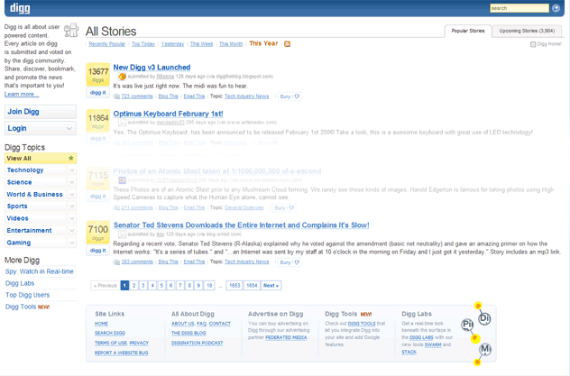The width and height of the screenshot is (570, 376).
Task: Switch to the Popular Stories tab
Action: (x=468, y=31)
